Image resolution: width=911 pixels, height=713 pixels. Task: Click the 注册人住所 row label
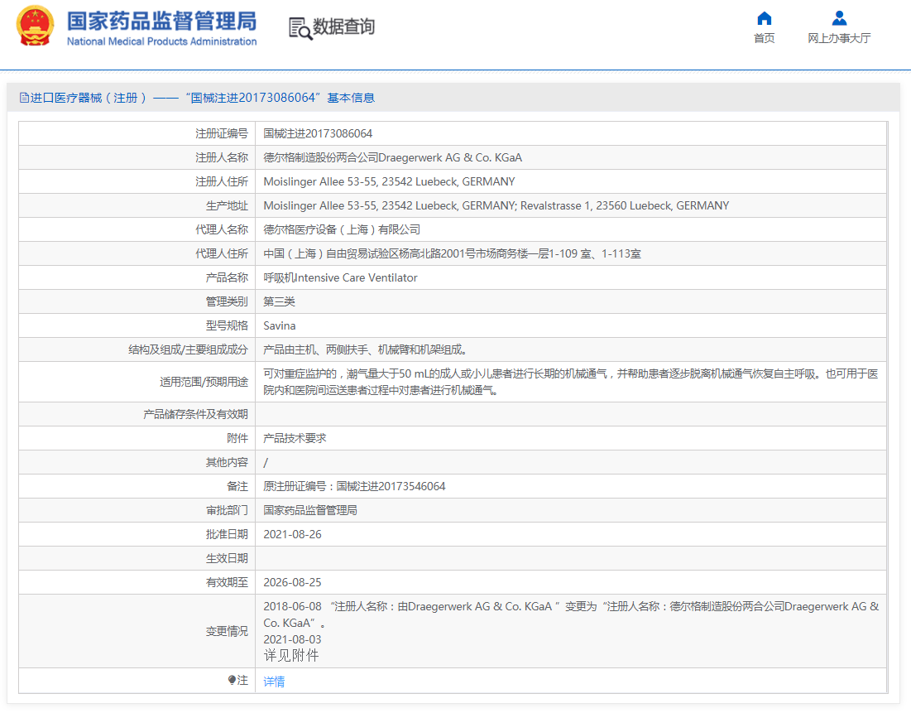pos(222,181)
